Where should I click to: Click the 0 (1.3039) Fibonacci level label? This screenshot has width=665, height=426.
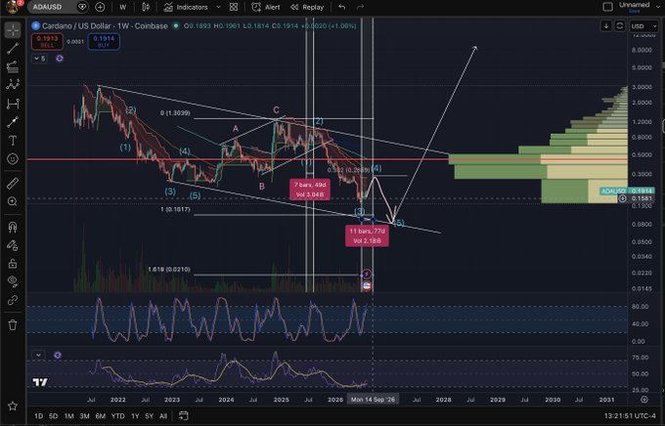(175, 113)
